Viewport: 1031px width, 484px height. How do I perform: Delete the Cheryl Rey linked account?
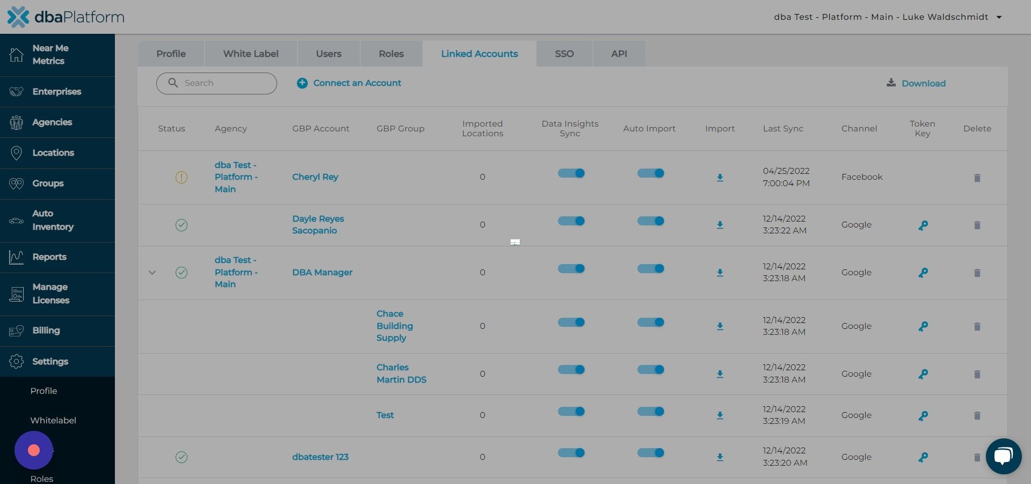(x=977, y=178)
